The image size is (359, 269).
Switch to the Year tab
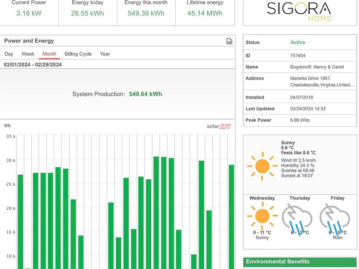(105, 54)
